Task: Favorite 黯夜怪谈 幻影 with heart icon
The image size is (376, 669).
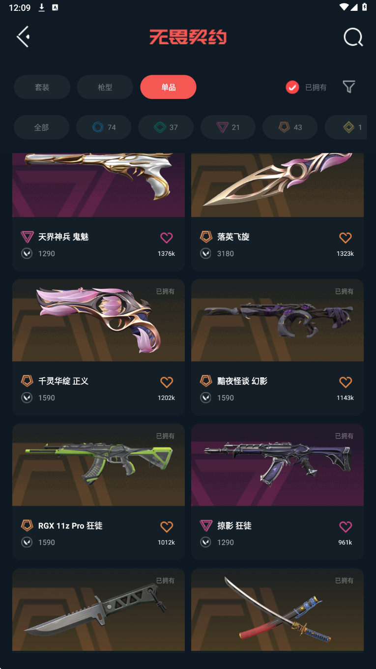Action: [346, 382]
